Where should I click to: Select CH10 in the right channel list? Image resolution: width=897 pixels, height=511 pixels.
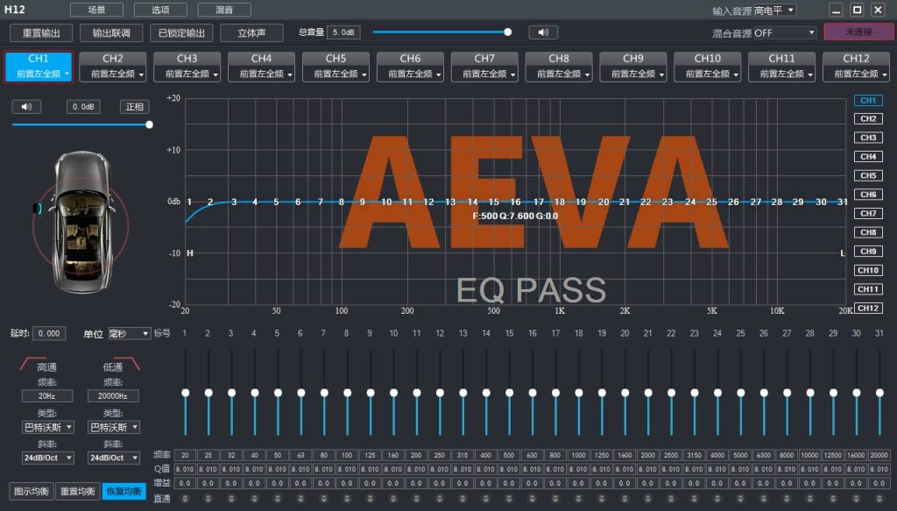coord(868,270)
